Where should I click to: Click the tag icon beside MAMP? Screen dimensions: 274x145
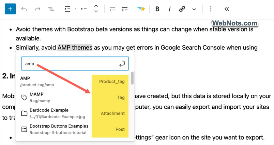pyautogui.click(x=24, y=97)
